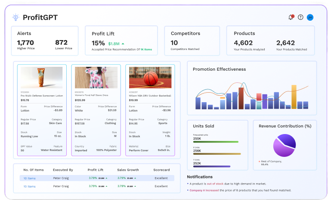
Task: Click the Sales Growth column header
Action: coord(127,170)
